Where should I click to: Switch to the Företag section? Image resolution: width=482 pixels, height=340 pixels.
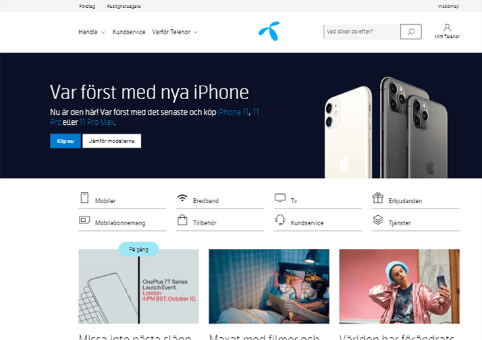[87, 7]
